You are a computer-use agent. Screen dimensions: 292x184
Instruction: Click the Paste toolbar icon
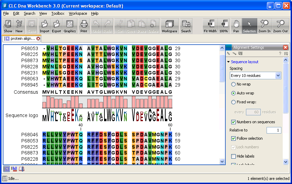[142, 26]
